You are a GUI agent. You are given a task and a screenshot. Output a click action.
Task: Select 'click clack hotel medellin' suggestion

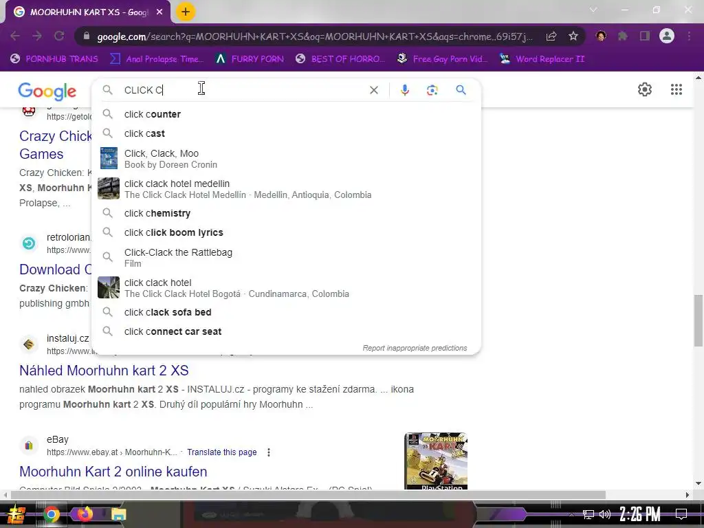pyautogui.click(x=286, y=188)
